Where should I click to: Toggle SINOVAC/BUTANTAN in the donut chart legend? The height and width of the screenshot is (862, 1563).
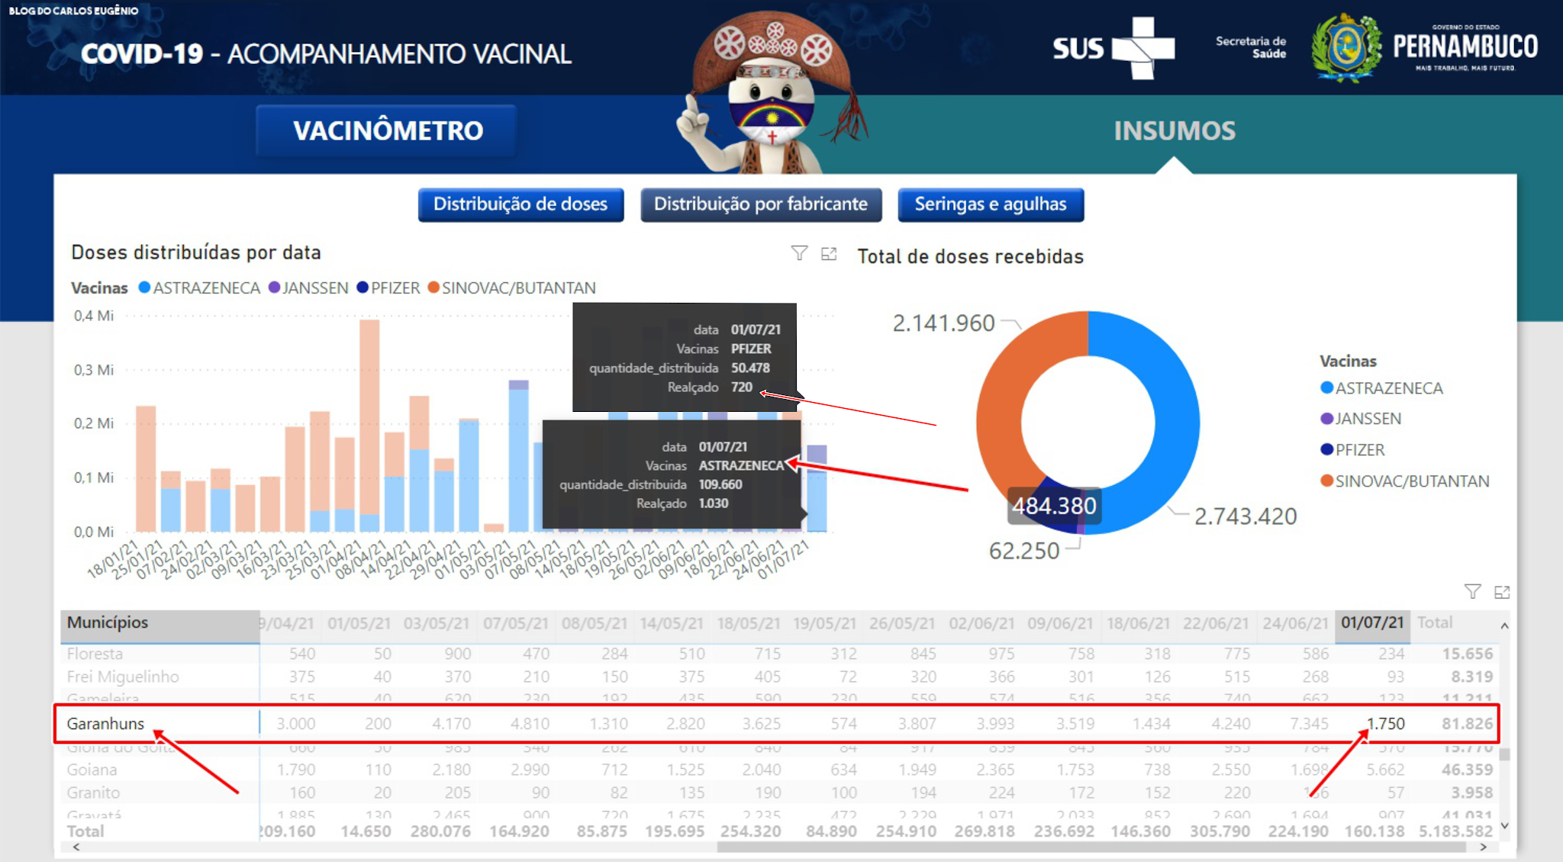1410,481
